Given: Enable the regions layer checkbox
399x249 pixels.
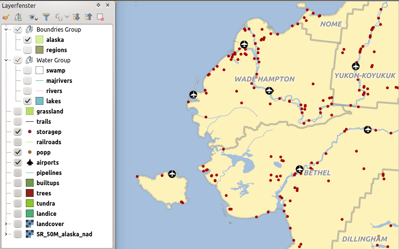Looking at the screenshot, I should tap(28, 50).
